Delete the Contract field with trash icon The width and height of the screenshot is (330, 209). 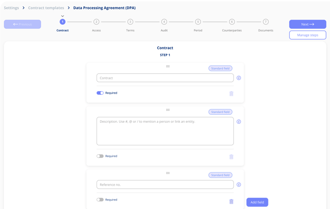(231, 94)
